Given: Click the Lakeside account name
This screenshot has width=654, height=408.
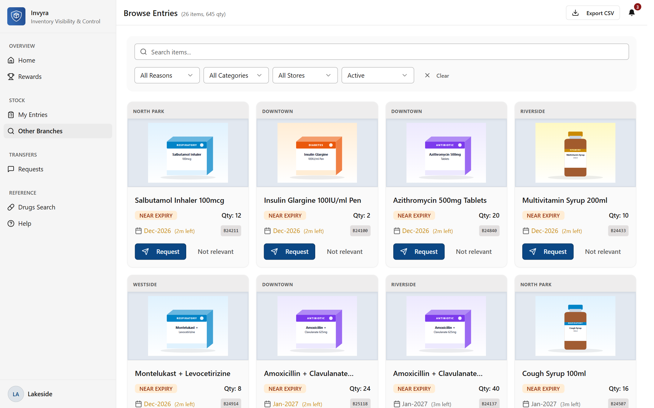Looking at the screenshot, I should point(40,394).
